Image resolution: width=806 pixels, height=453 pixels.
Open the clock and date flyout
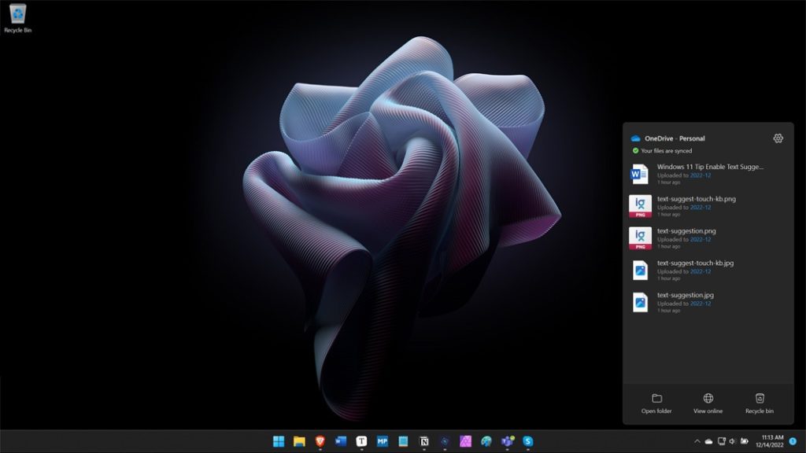768,441
